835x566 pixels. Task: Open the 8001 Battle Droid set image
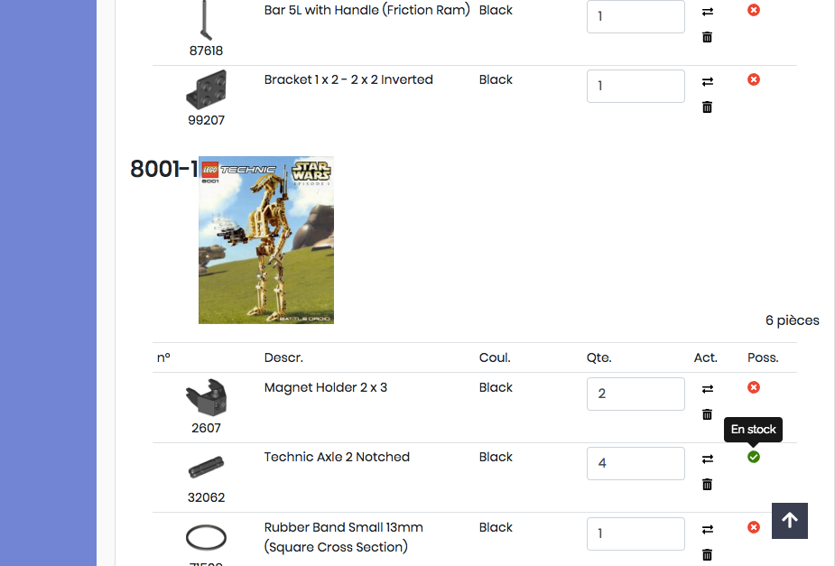tap(266, 240)
